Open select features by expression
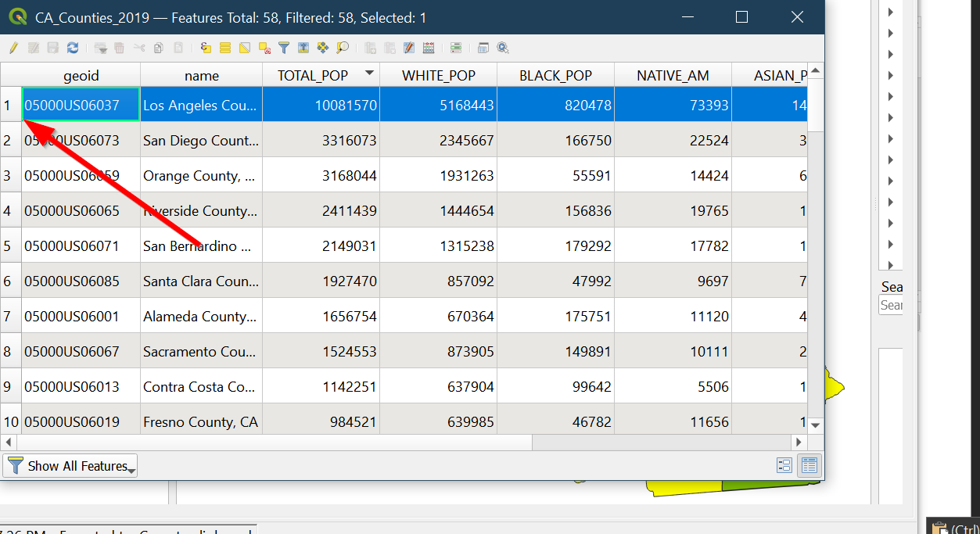The width and height of the screenshot is (980, 534). 206,48
